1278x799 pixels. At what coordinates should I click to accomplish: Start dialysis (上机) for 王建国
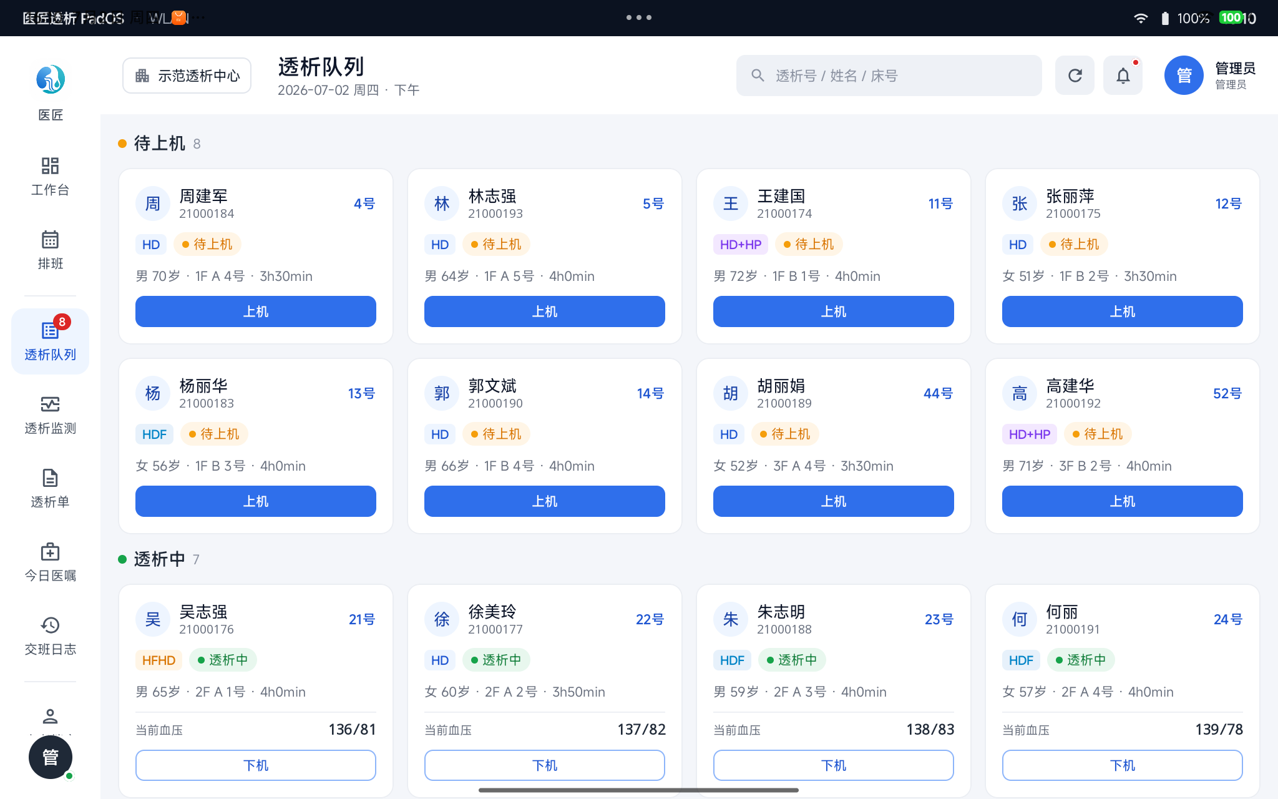(x=834, y=311)
